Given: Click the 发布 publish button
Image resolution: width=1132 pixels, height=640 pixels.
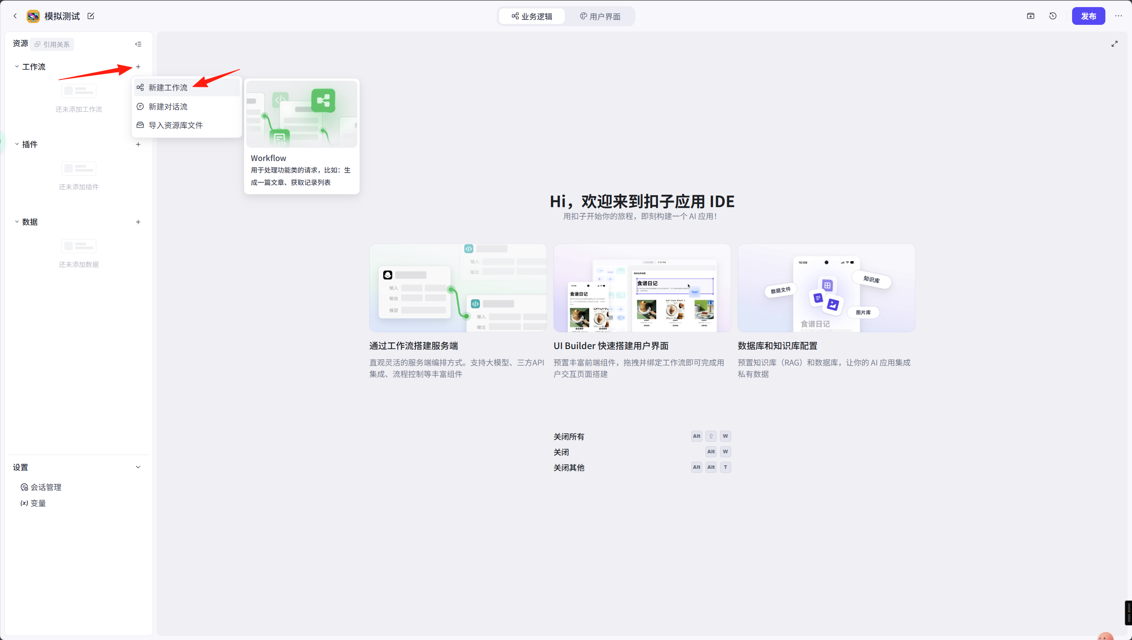Looking at the screenshot, I should [1088, 16].
